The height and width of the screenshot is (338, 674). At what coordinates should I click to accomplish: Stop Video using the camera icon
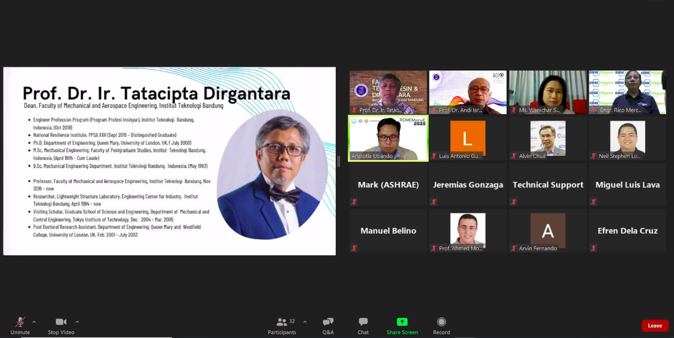61,322
